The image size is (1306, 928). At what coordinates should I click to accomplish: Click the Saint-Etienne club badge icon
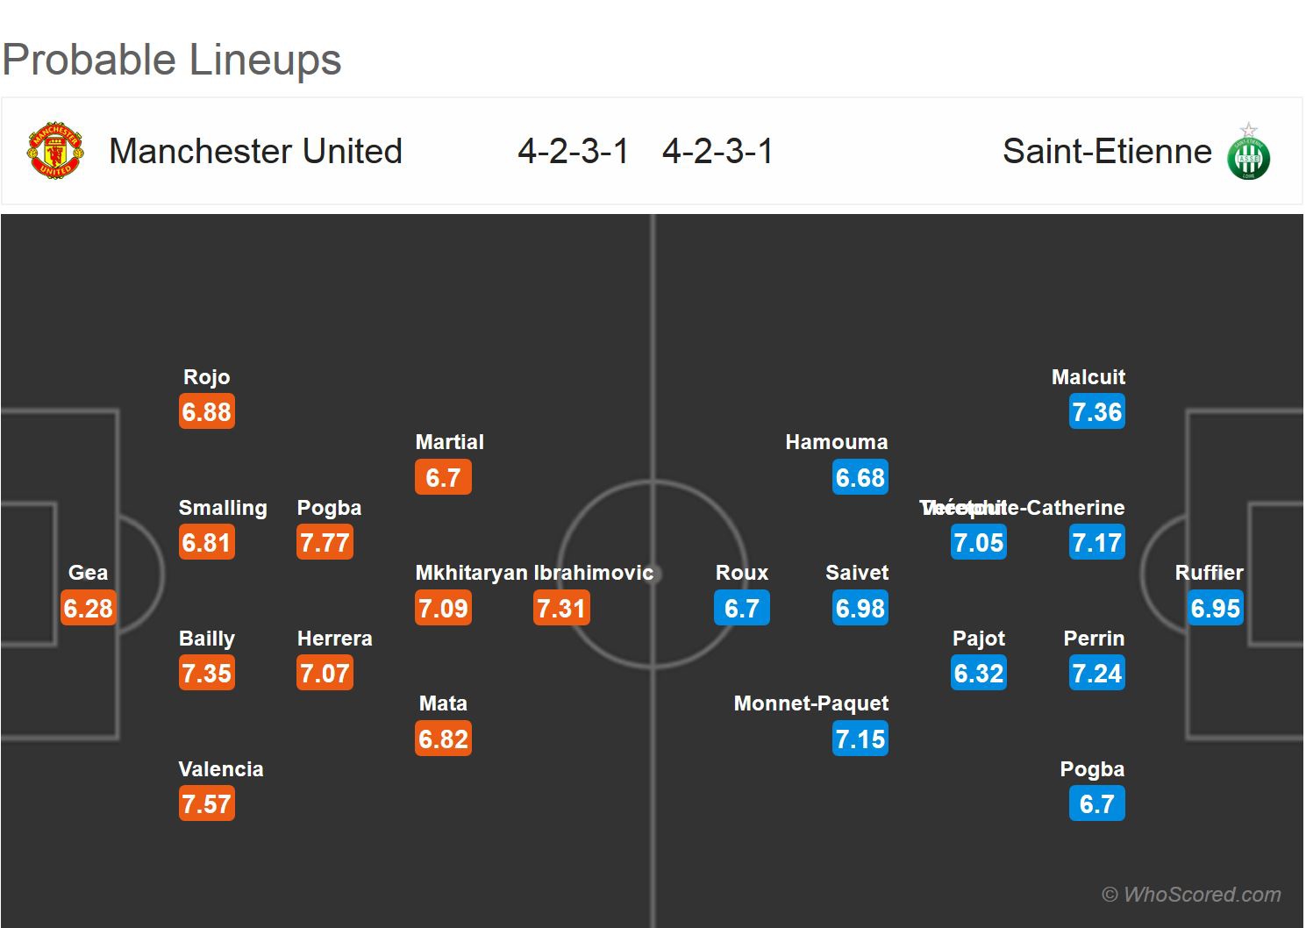[1248, 152]
